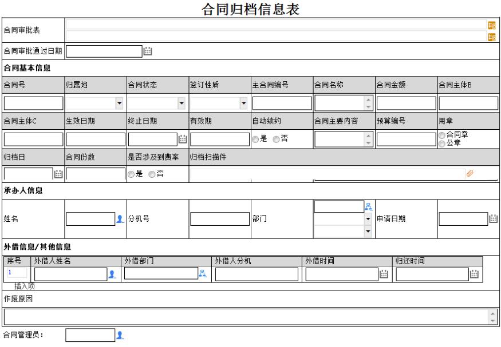Open organization picker for 外借部门

(x=203, y=273)
